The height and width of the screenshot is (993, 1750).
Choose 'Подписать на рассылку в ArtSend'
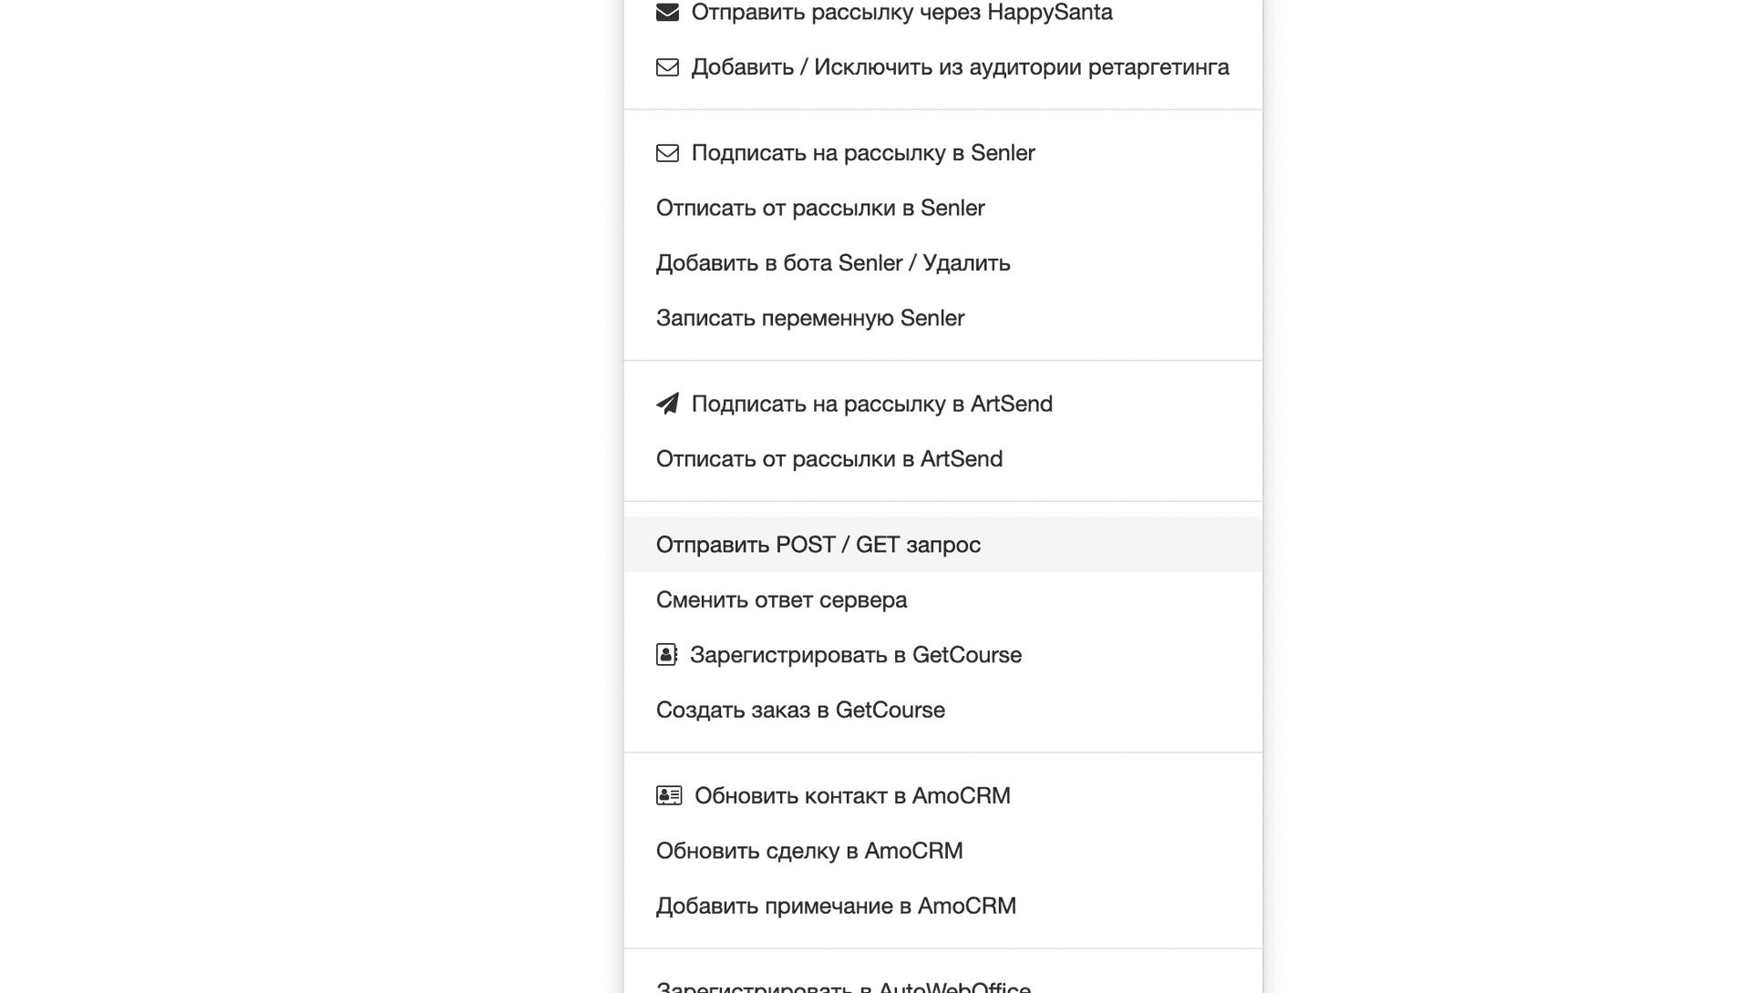tap(871, 404)
